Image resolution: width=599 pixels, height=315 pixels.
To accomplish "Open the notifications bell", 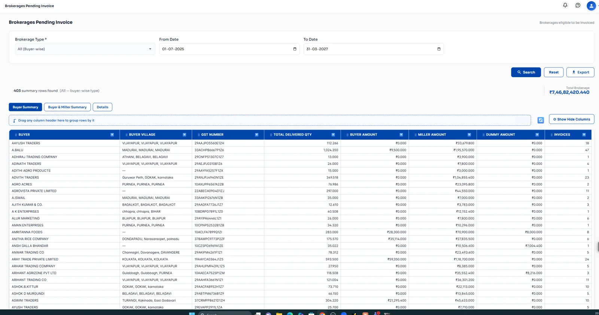I will click(x=565, y=5).
